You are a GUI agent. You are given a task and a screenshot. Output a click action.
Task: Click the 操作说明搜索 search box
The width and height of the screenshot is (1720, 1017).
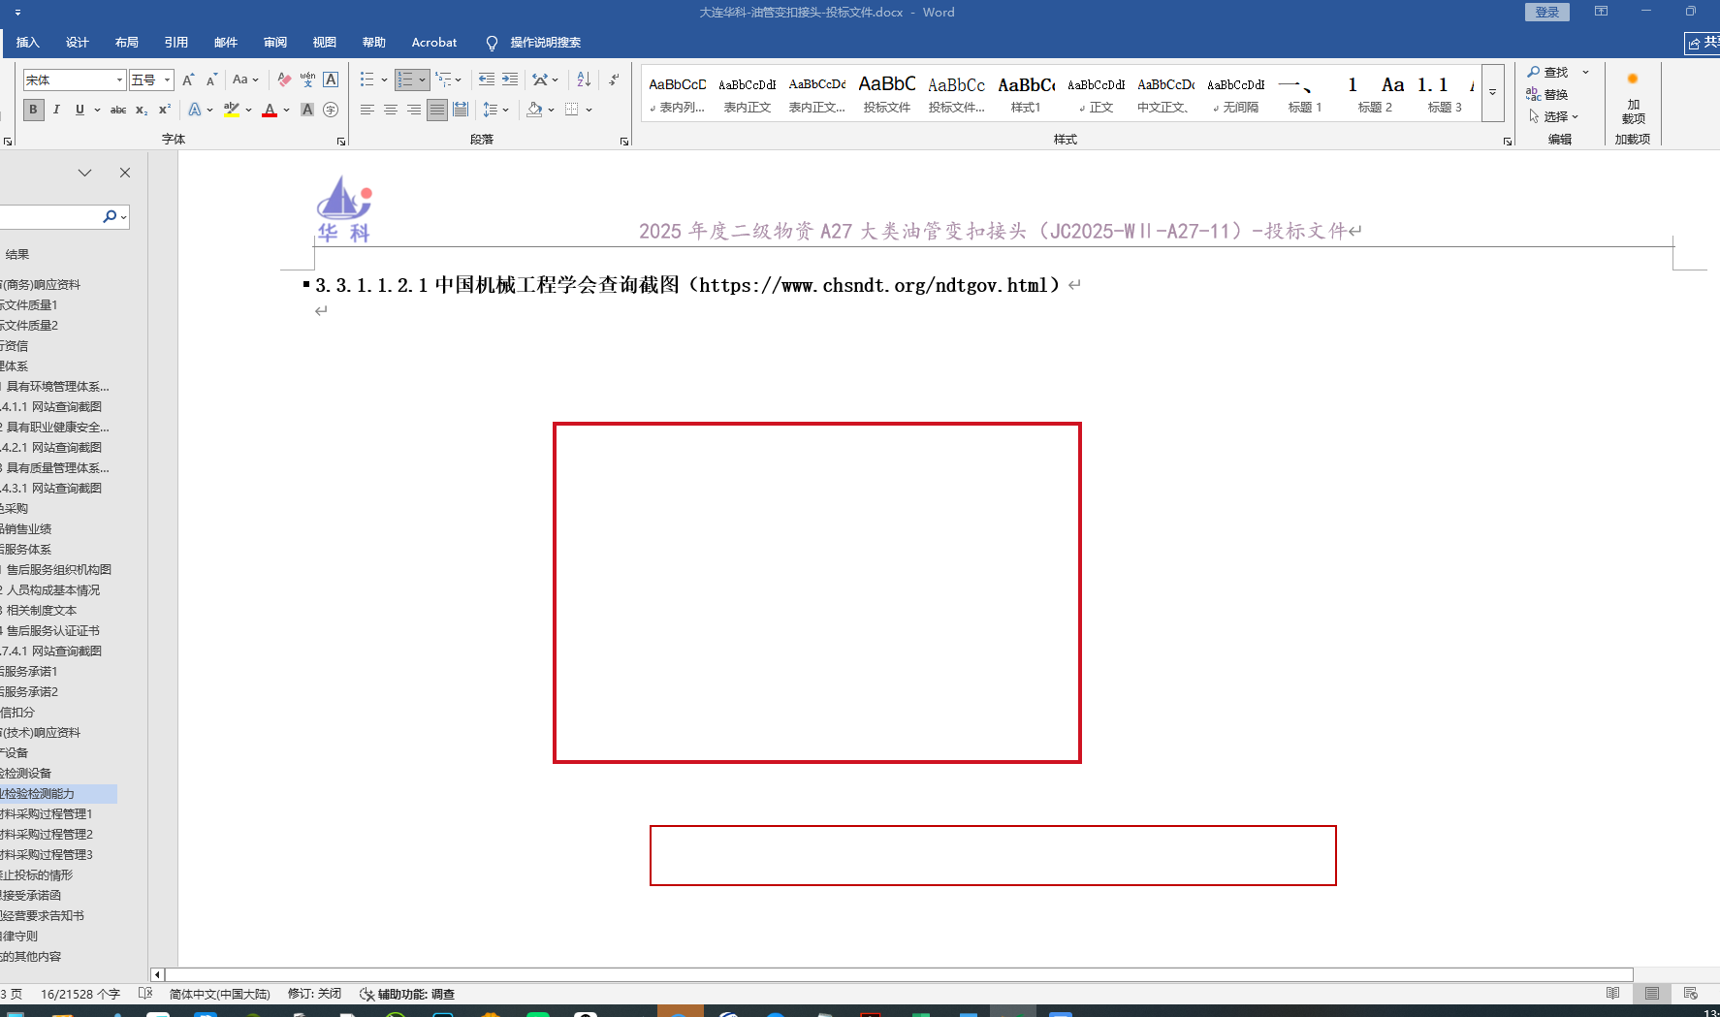pyautogui.click(x=534, y=43)
